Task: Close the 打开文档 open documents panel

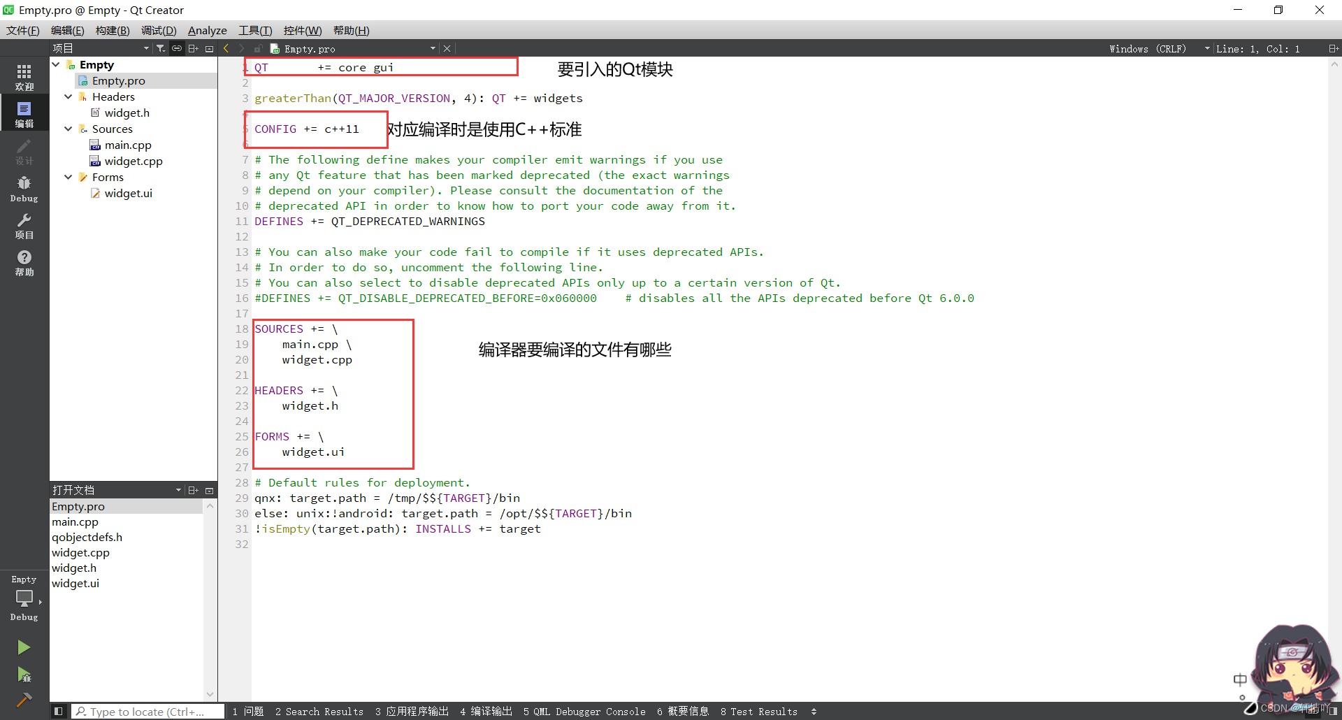Action: (x=209, y=490)
